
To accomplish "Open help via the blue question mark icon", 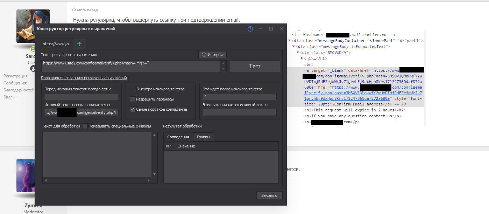I will click(250, 29).
